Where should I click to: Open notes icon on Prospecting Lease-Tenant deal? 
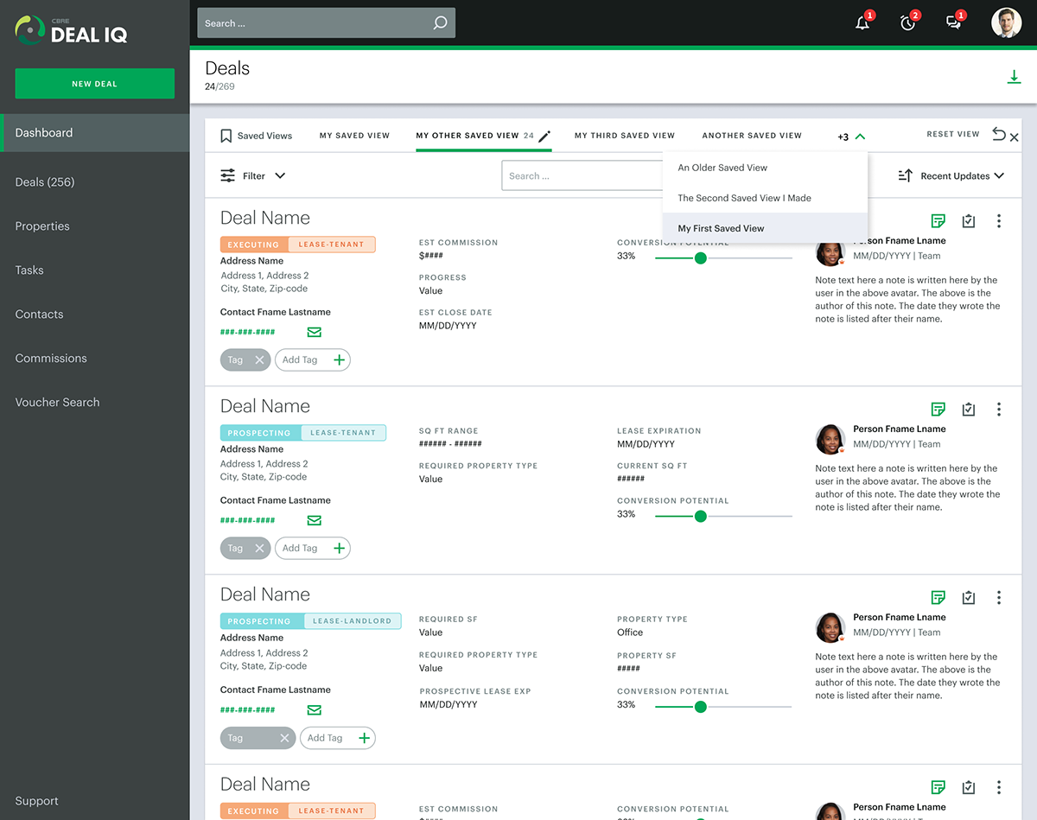(x=938, y=410)
